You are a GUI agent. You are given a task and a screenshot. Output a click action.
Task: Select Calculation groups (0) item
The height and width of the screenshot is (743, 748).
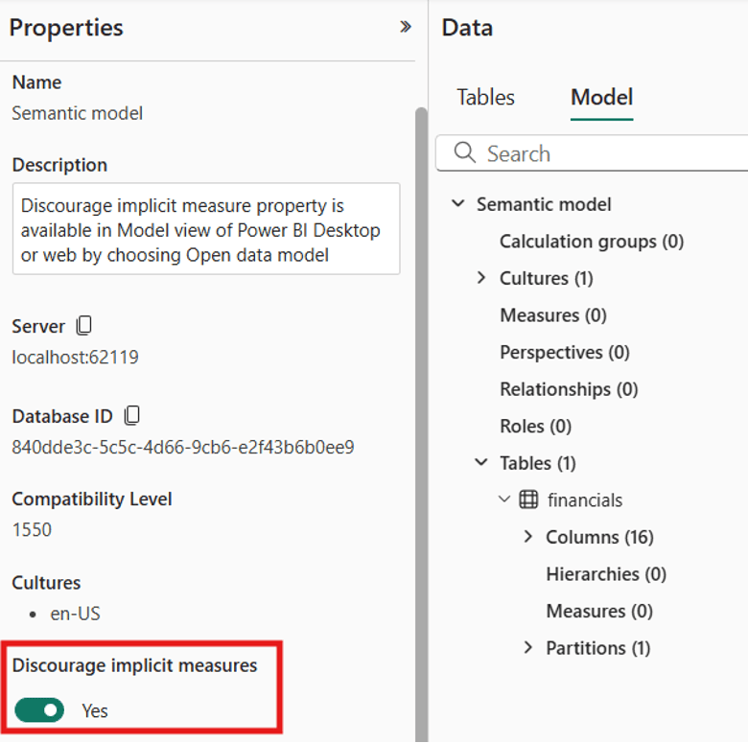point(591,242)
